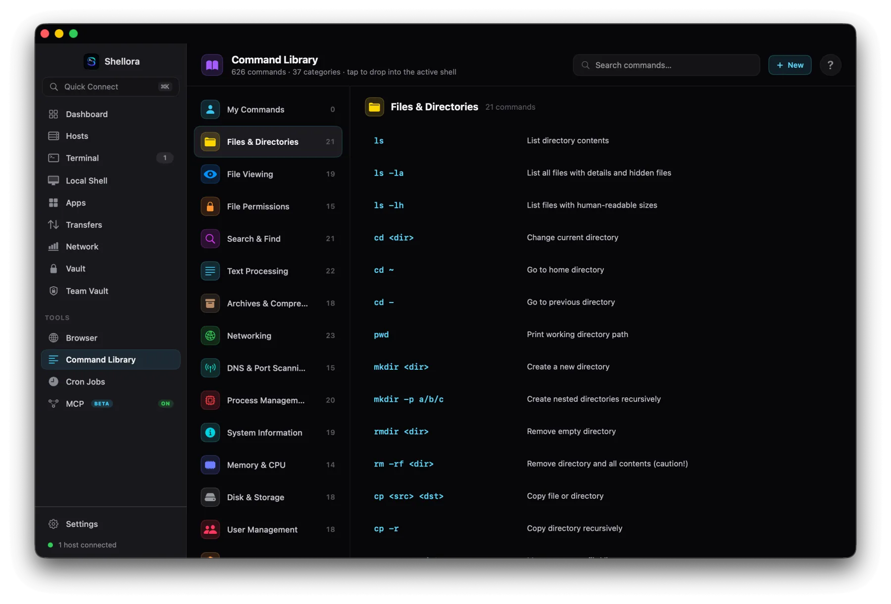Open the Dashboard page

tap(111, 114)
